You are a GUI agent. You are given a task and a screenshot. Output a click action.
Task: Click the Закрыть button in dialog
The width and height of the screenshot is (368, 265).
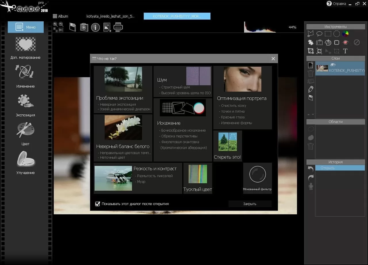click(x=250, y=204)
